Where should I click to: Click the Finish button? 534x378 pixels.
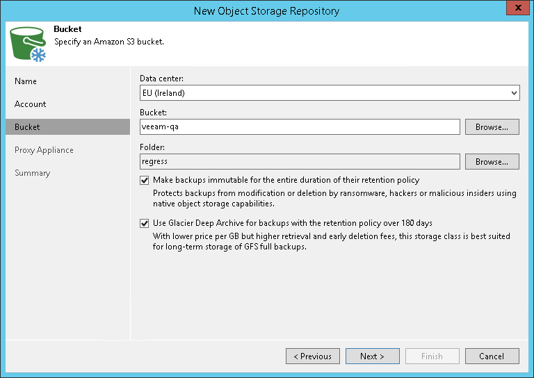point(432,356)
